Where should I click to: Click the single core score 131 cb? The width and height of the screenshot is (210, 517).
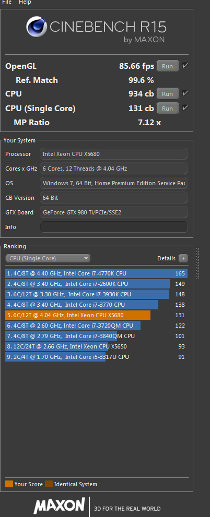coord(142,109)
